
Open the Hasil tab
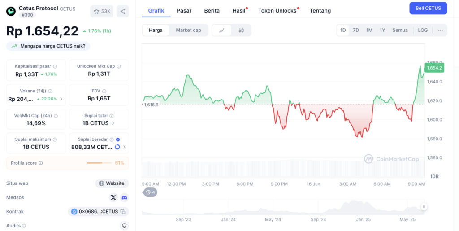point(239,11)
